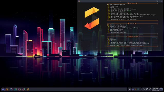
Task: Click the '2752 (dpkg)' packages line
Action: (x=126, y=28)
